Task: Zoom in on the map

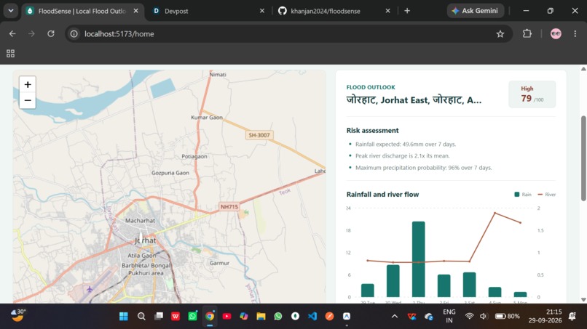Action: 28,85
